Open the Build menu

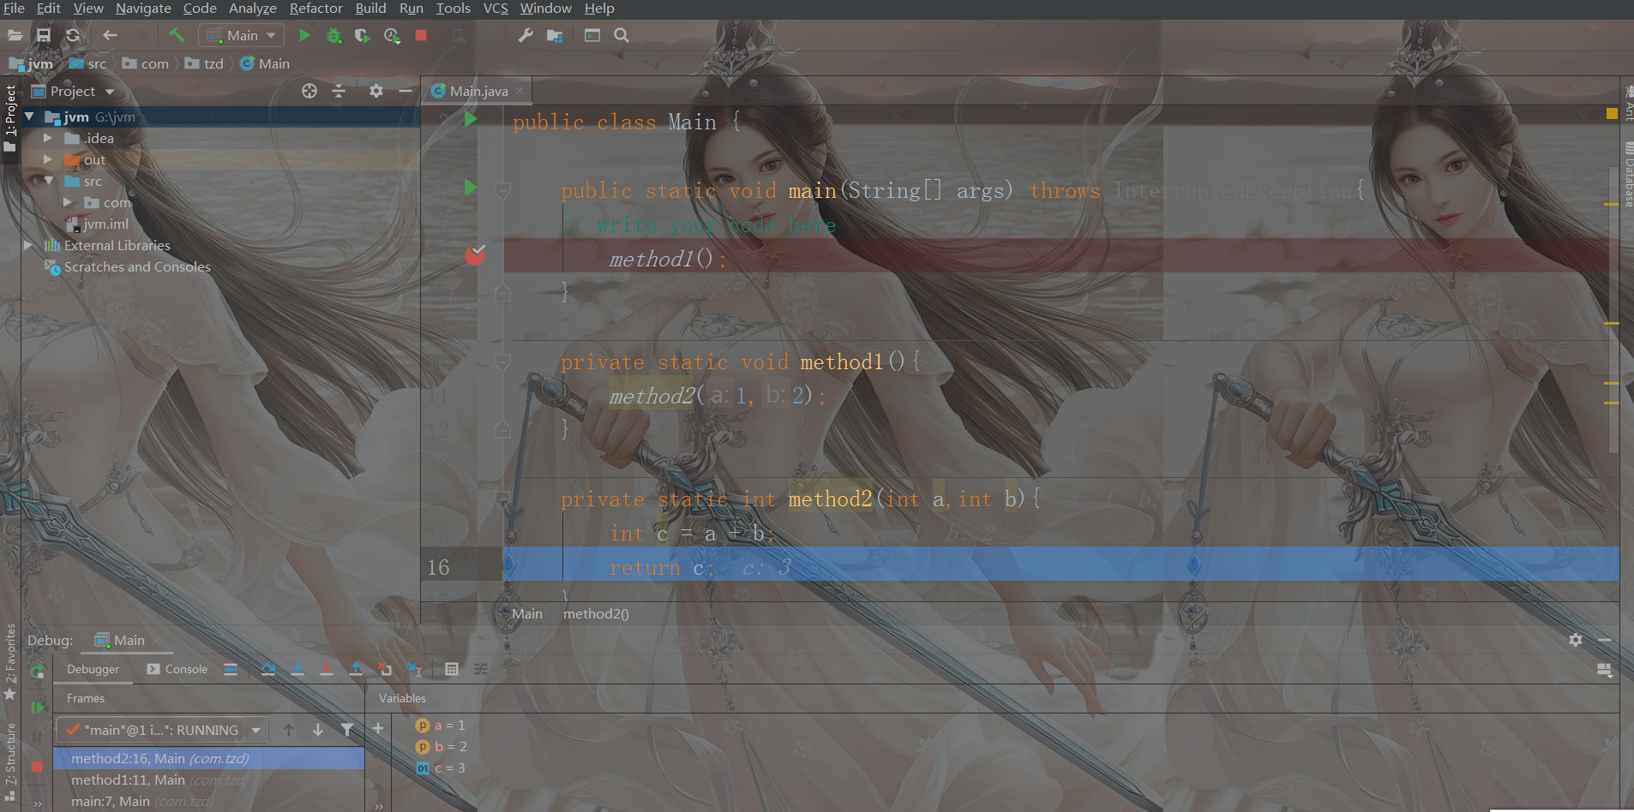click(x=370, y=9)
